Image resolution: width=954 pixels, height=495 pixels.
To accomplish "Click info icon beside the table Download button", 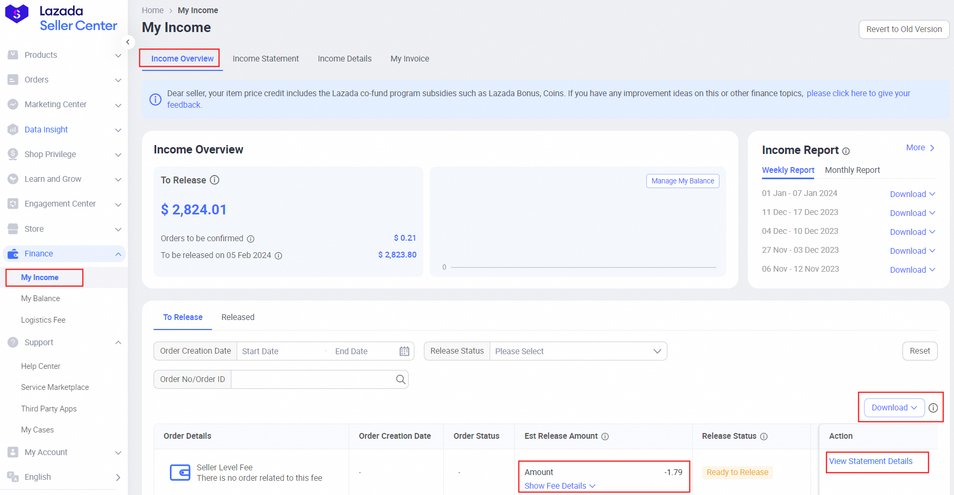I will pos(933,408).
